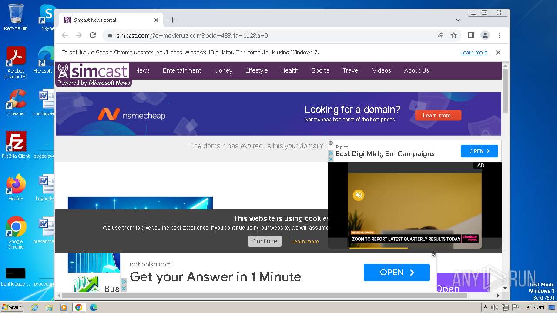
Task: Open Microsoft Edge from taskbar
Action: click(x=94, y=307)
